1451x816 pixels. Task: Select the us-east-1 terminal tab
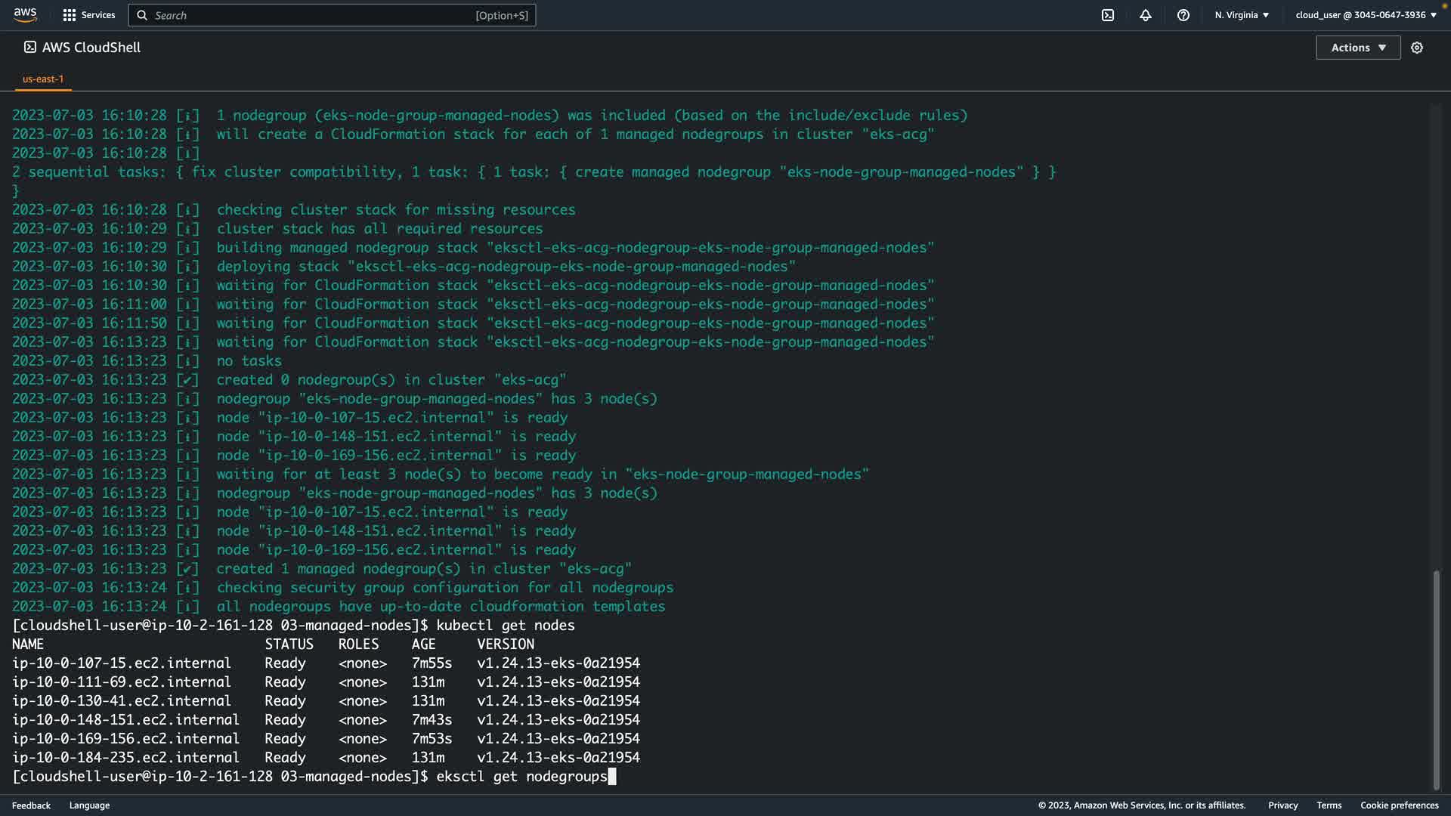tap(43, 79)
